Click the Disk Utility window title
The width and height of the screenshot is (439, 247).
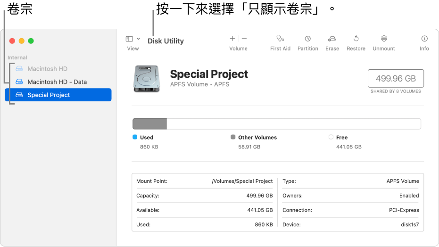click(166, 41)
